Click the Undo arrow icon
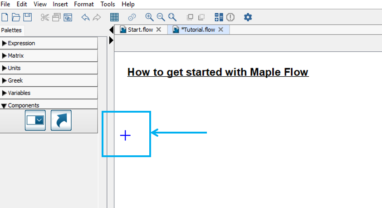Viewport: 382px width, 208px height. coord(85,17)
